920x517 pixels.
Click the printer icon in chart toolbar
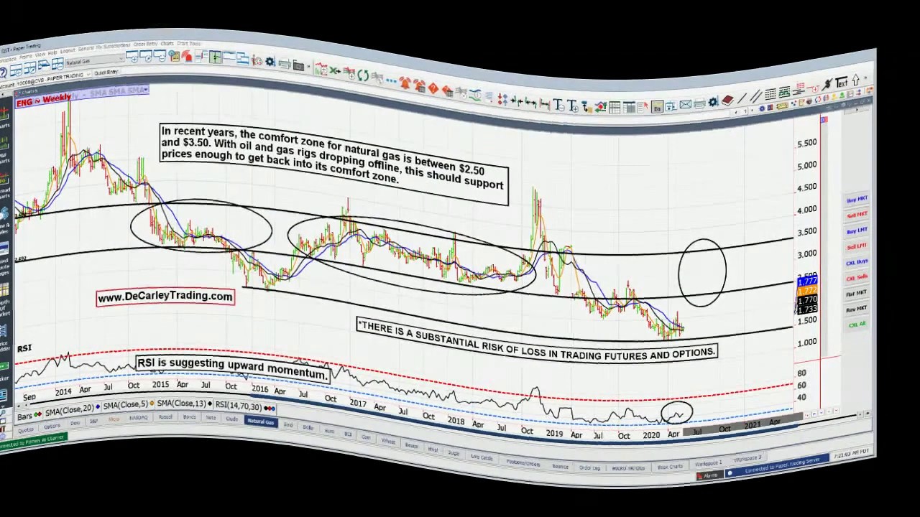pyautogui.click(x=699, y=103)
